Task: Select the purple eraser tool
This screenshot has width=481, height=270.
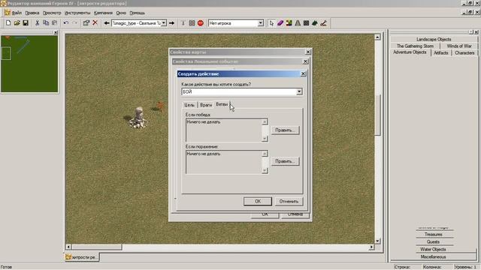Action: (280, 23)
